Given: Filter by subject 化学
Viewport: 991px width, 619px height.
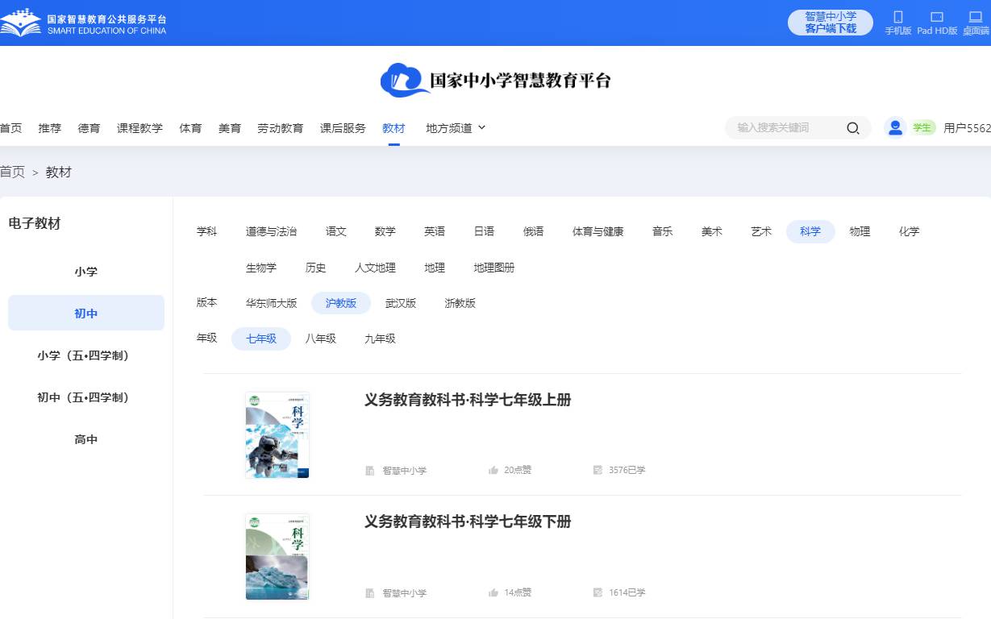Looking at the screenshot, I should (909, 231).
